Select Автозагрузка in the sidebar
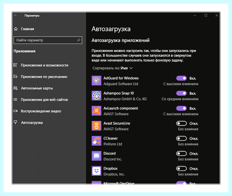232x196 pixels. pos(32,123)
